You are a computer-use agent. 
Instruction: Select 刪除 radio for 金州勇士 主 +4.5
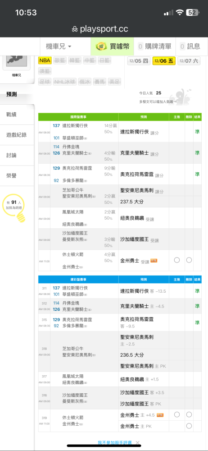tap(189, 414)
